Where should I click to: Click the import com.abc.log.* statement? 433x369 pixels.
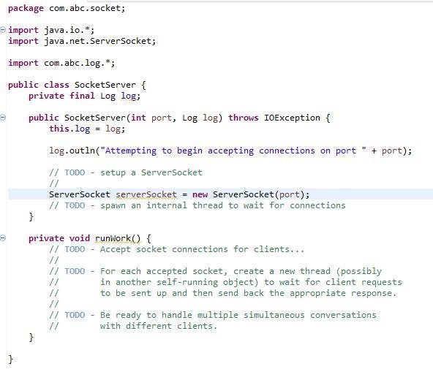(x=61, y=63)
